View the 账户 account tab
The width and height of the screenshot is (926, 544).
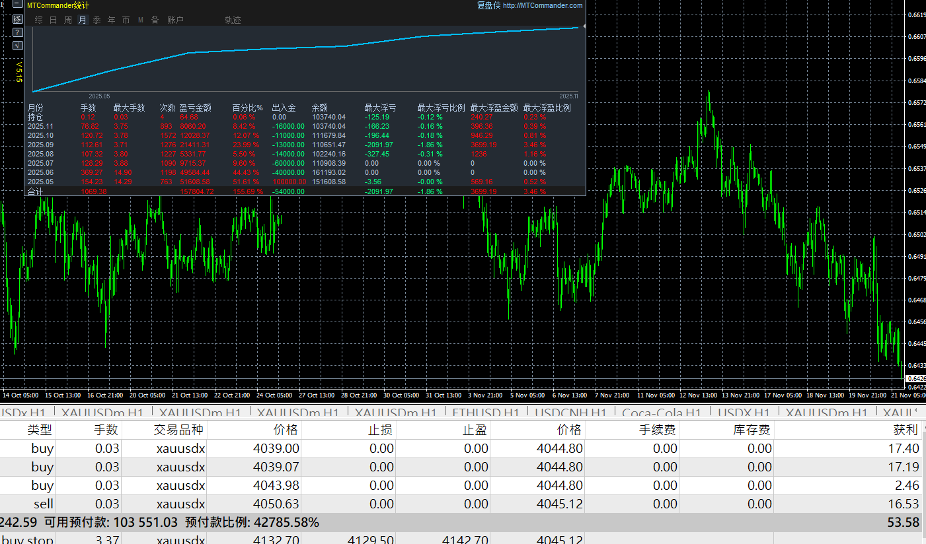175,20
